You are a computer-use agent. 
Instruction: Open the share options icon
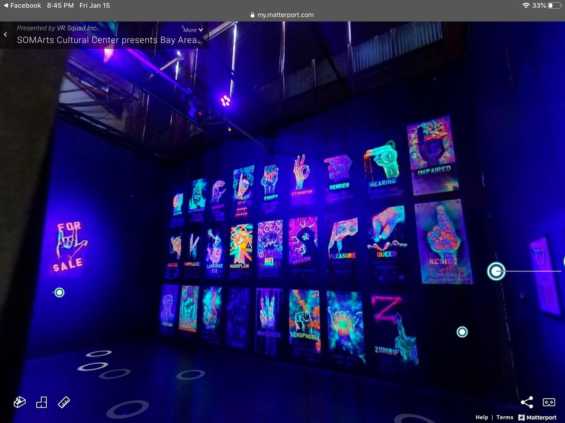[x=527, y=402]
